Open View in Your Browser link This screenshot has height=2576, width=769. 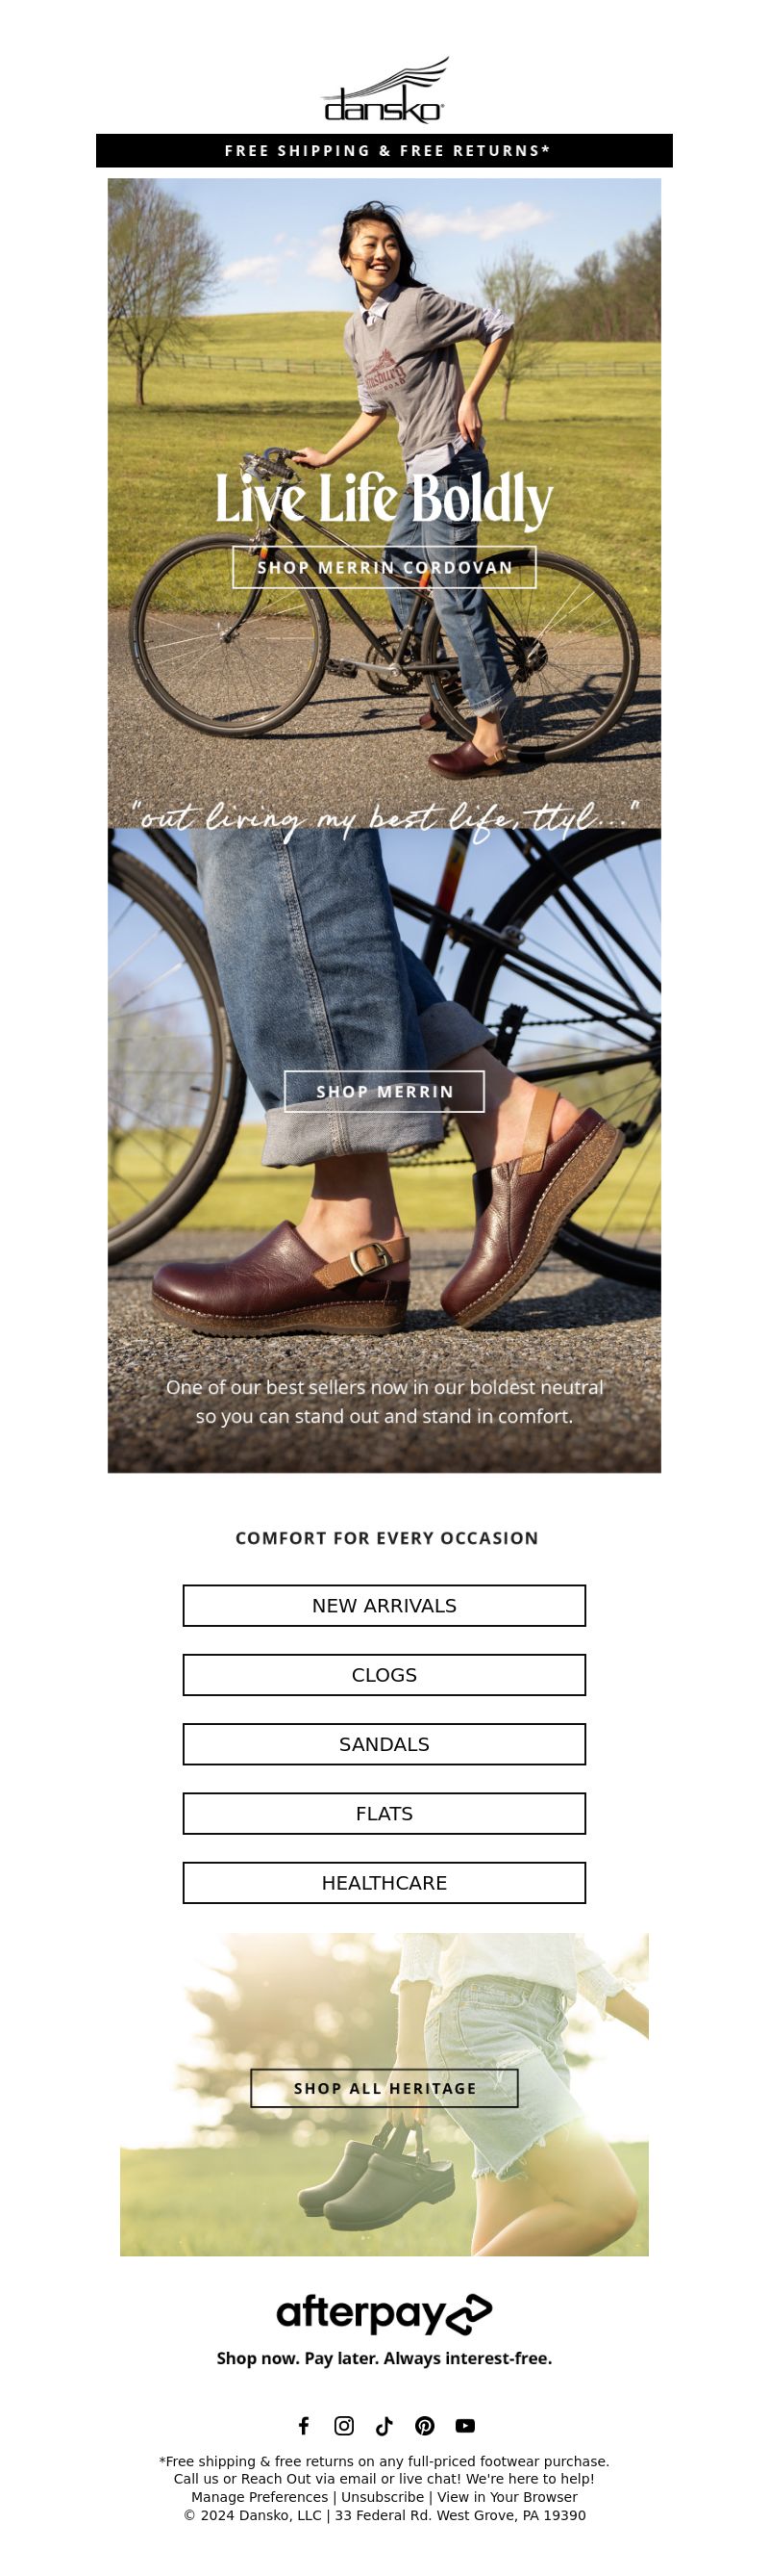click(x=508, y=2496)
